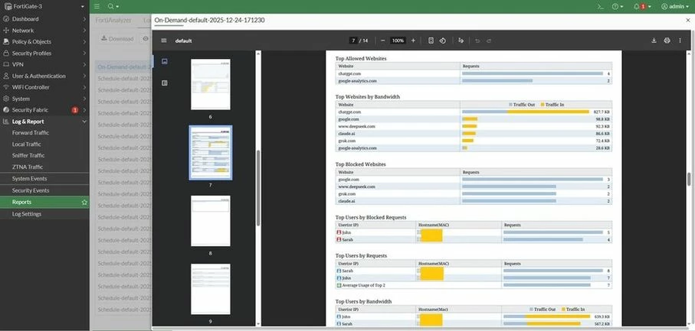
Task: Open the help question mark menu
Action: 617,7
